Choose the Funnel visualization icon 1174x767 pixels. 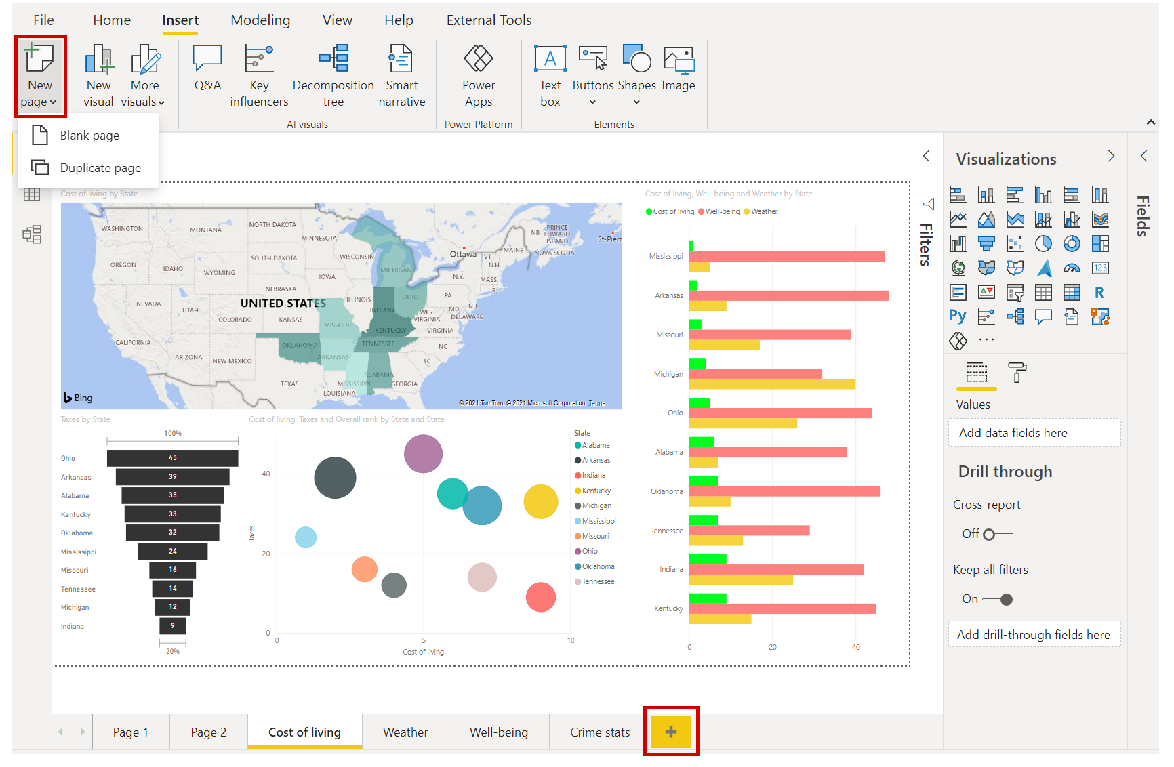click(x=986, y=244)
